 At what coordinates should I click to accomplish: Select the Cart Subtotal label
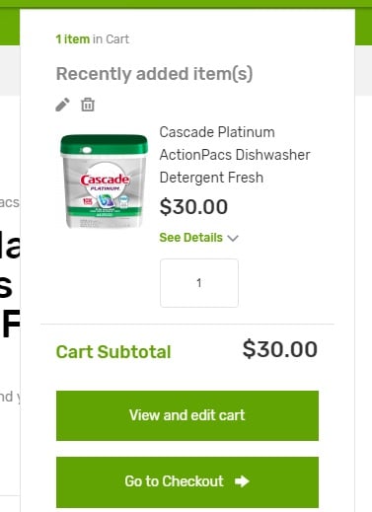point(113,352)
